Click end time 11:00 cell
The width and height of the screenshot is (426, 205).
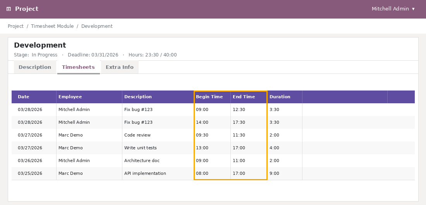[x=249, y=161]
